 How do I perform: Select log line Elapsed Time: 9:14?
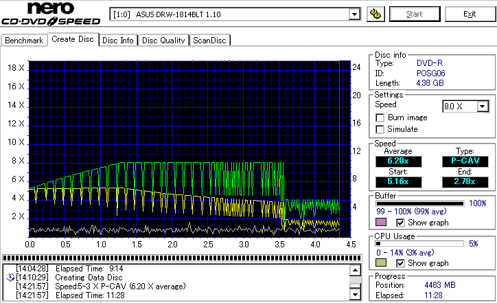click(x=70, y=269)
